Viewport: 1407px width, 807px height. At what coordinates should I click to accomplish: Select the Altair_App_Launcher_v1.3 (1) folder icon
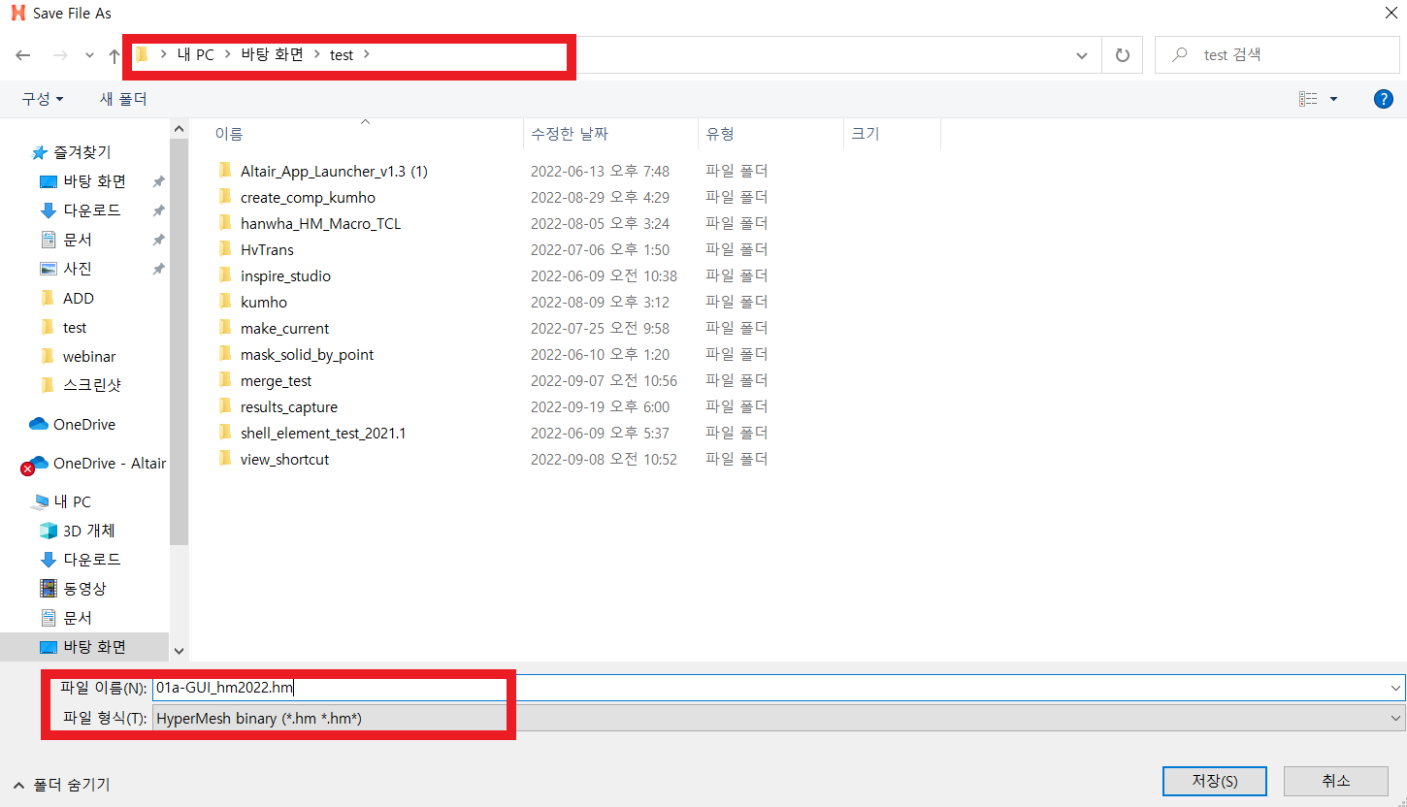click(225, 171)
